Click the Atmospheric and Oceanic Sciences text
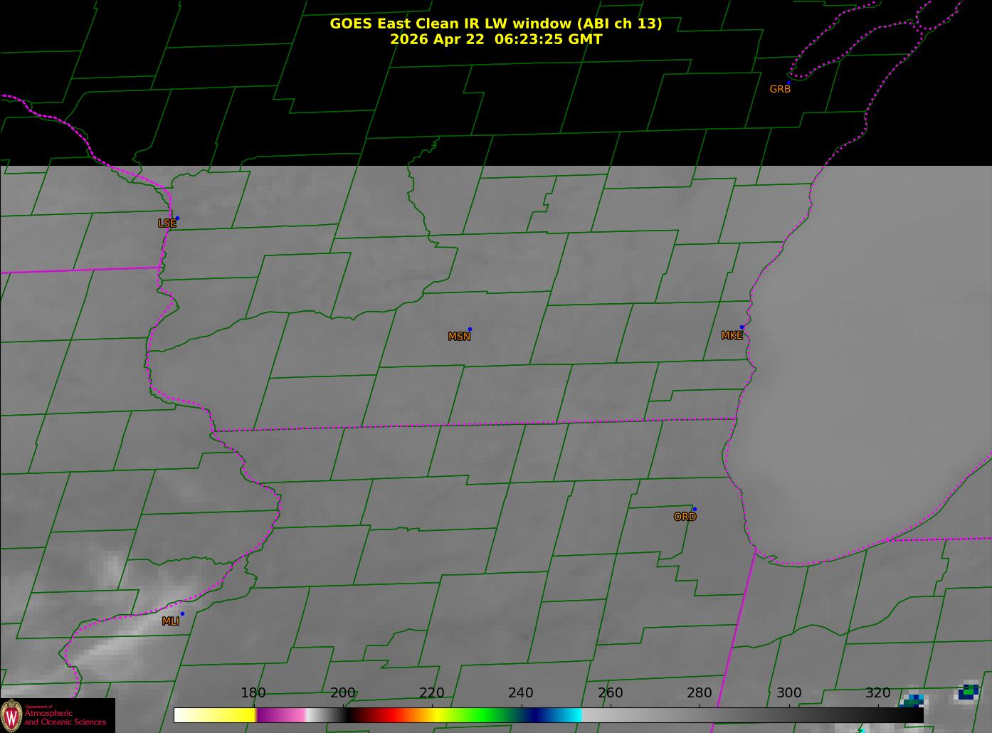 point(65,717)
